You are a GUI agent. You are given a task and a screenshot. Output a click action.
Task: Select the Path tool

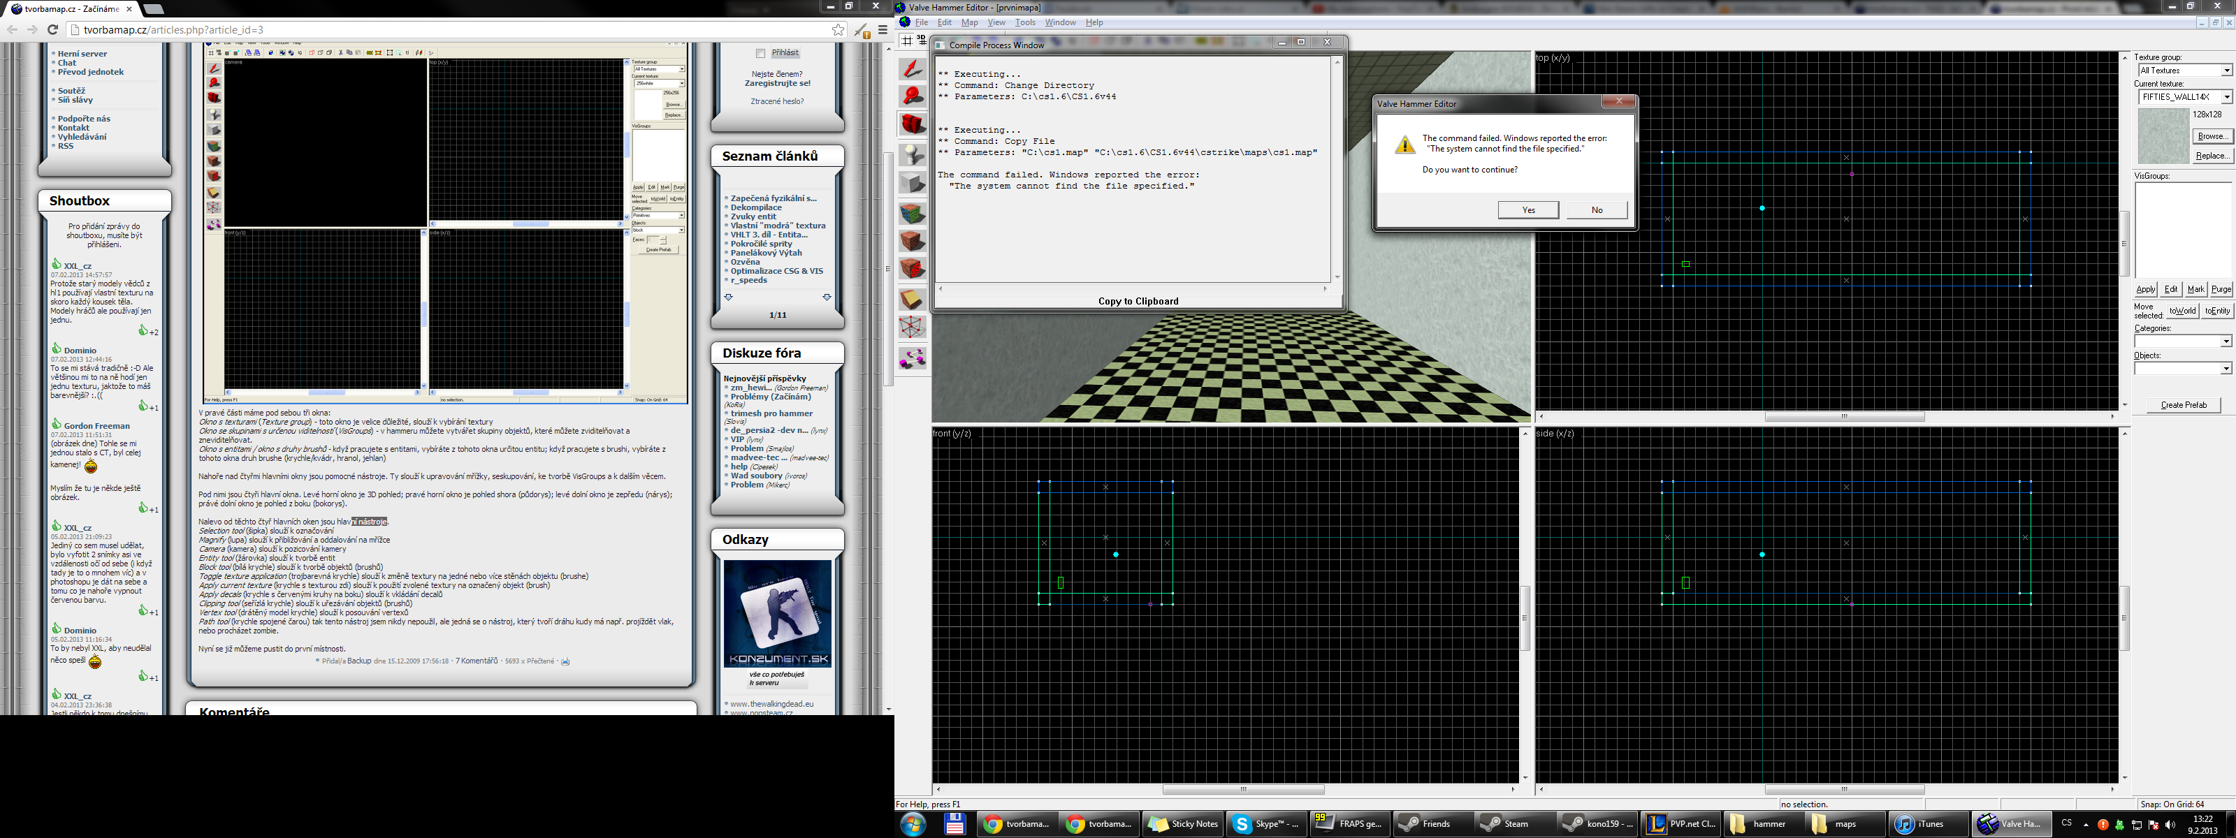click(x=911, y=358)
